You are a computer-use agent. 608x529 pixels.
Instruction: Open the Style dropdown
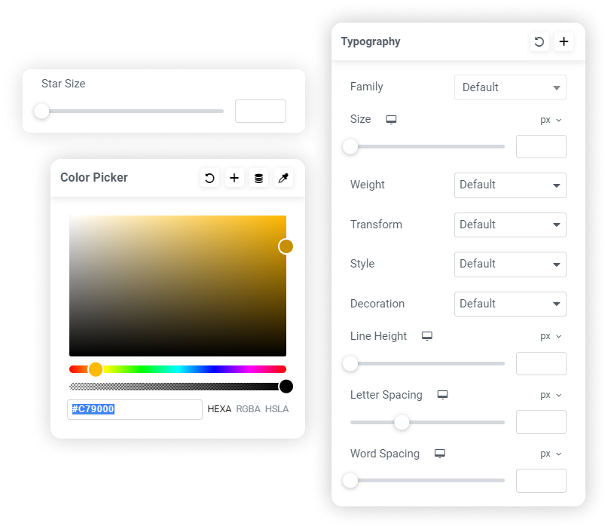point(510,264)
